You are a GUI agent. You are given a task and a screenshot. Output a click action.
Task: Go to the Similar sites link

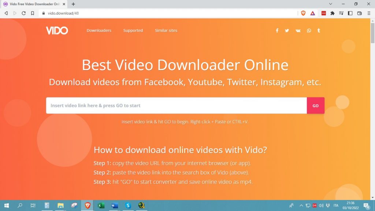tap(166, 31)
